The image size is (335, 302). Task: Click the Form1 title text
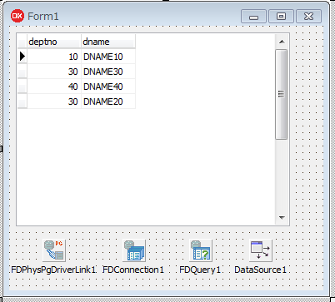point(43,17)
